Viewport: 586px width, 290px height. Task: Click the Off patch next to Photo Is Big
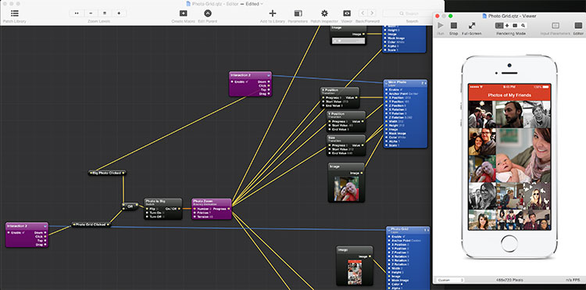130,206
